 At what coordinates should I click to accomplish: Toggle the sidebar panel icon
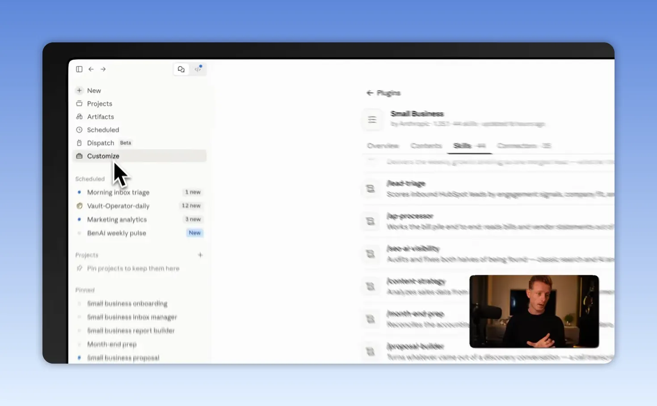79,69
